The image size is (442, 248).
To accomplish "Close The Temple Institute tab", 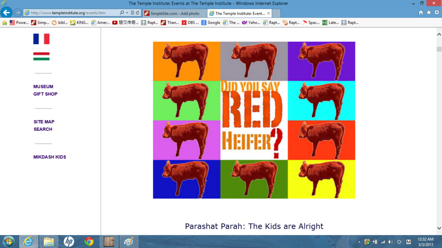I will (x=269, y=13).
